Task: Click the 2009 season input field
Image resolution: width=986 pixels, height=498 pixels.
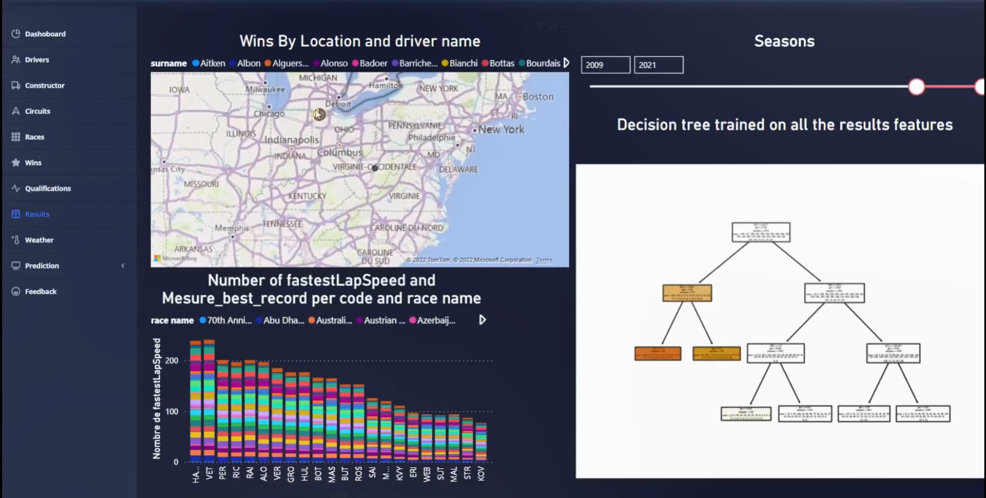Action: tap(605, 65)
